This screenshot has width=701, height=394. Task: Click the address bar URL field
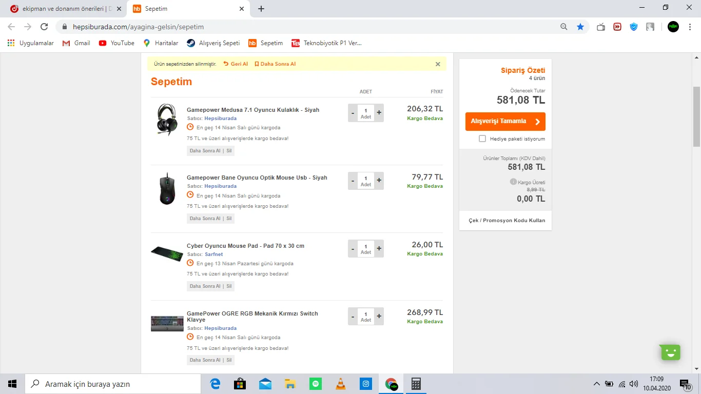[x=308, y=27]
